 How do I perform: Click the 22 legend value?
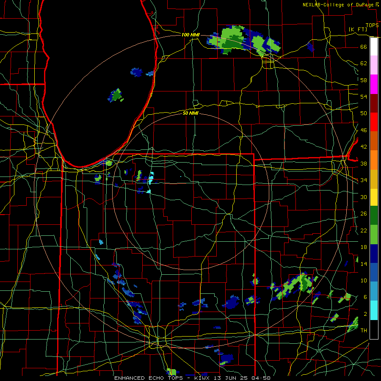click(364, 230)
